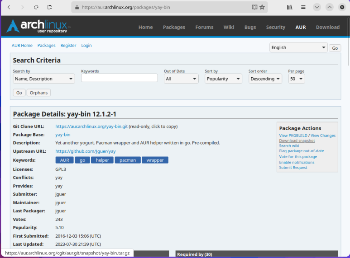Click the helper keyword tag
The width and height of the screenshot is (350, 258).
[x=102, y=160]
